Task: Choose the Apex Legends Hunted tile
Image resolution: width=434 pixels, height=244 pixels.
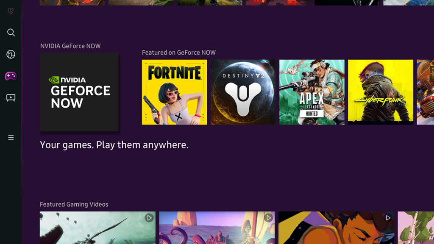Action: [x=312, y=92]
